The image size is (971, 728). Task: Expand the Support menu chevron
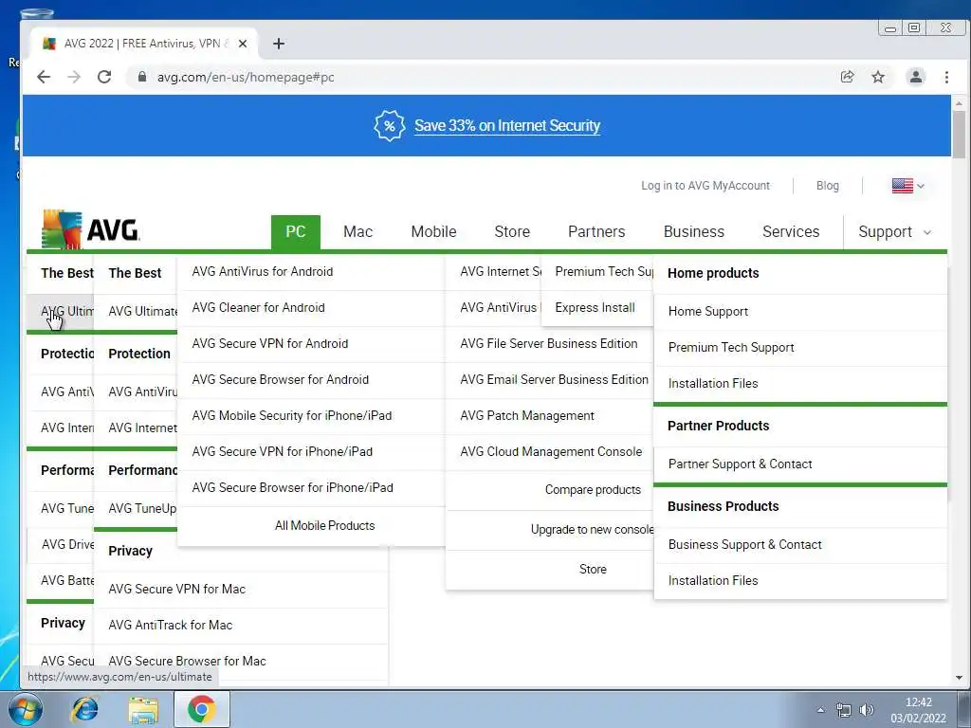[x=927, y=232]
